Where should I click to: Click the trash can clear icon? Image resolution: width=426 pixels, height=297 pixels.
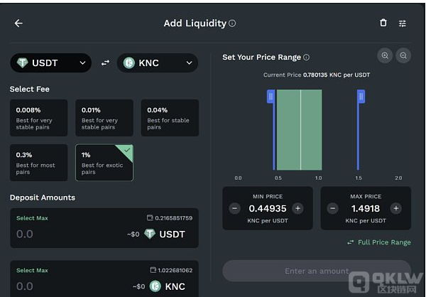[383, 23]
